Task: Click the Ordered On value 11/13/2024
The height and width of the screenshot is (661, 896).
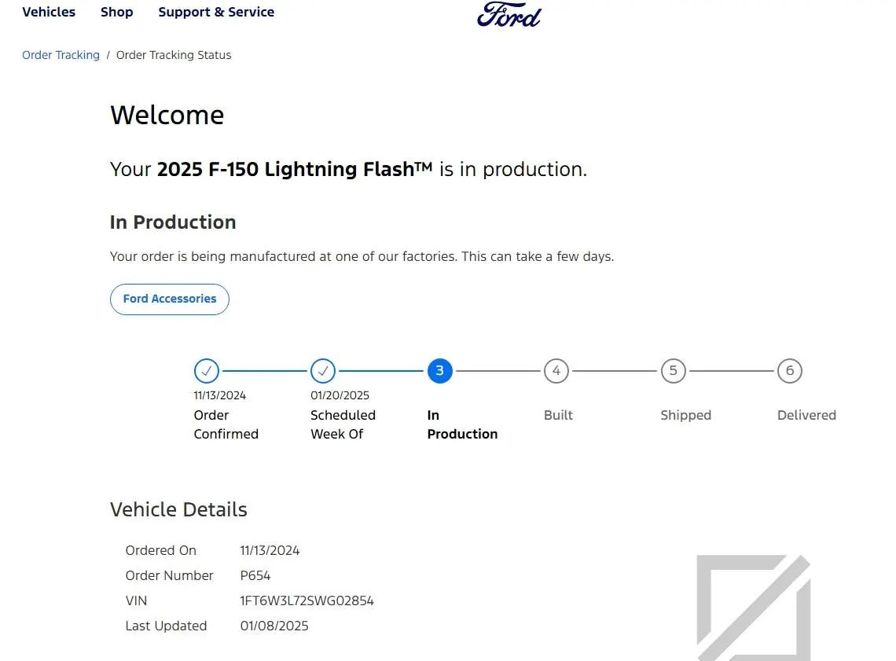Action: click(x=270, y=551)
